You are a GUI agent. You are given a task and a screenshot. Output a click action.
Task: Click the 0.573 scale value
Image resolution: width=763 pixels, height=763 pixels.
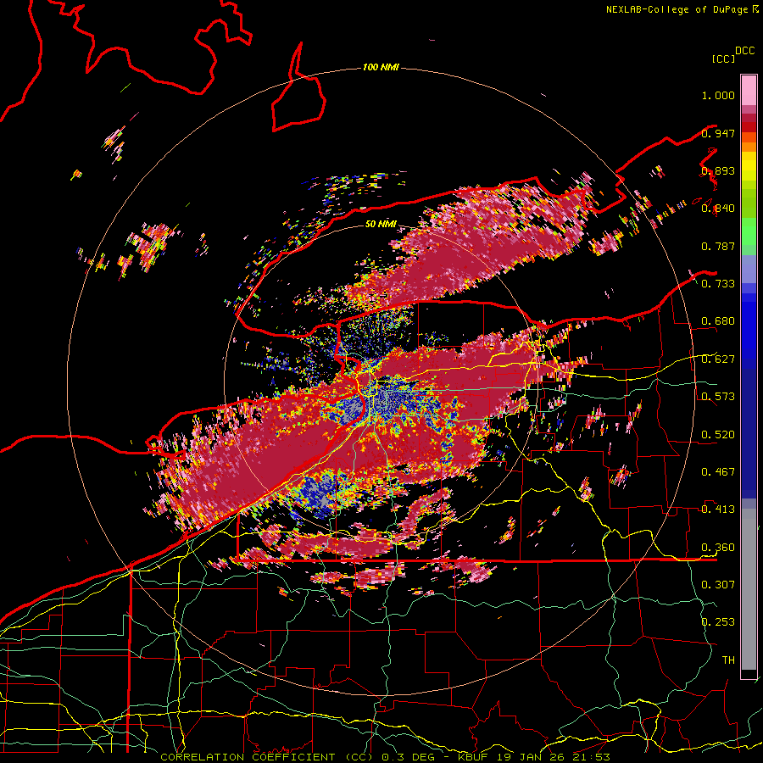[x=718, y=397]
